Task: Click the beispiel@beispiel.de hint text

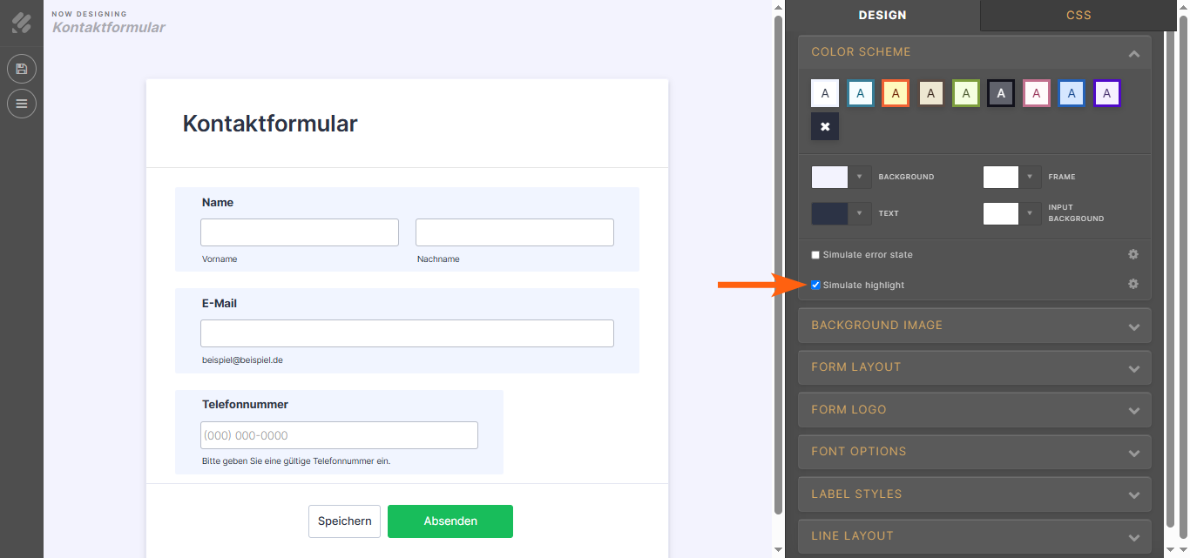Action: coord(242,360)
